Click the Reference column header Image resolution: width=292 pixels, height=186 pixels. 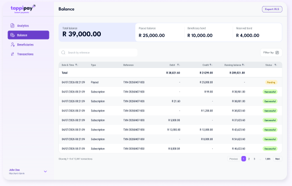128,65
